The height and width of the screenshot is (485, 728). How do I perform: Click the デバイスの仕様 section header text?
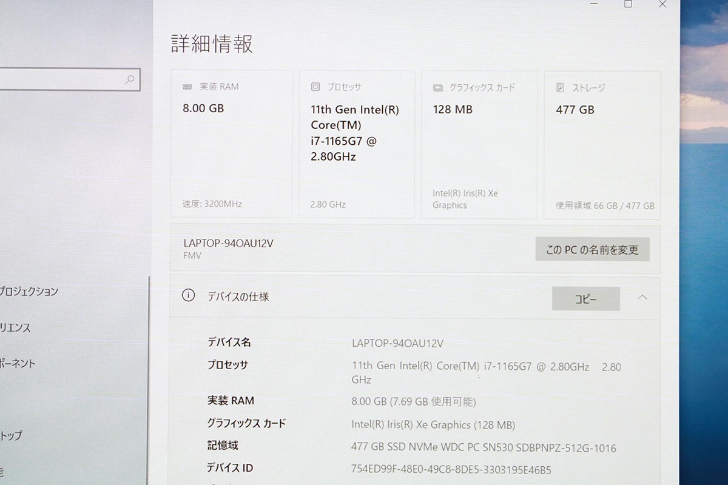click(x=238, y=297)
